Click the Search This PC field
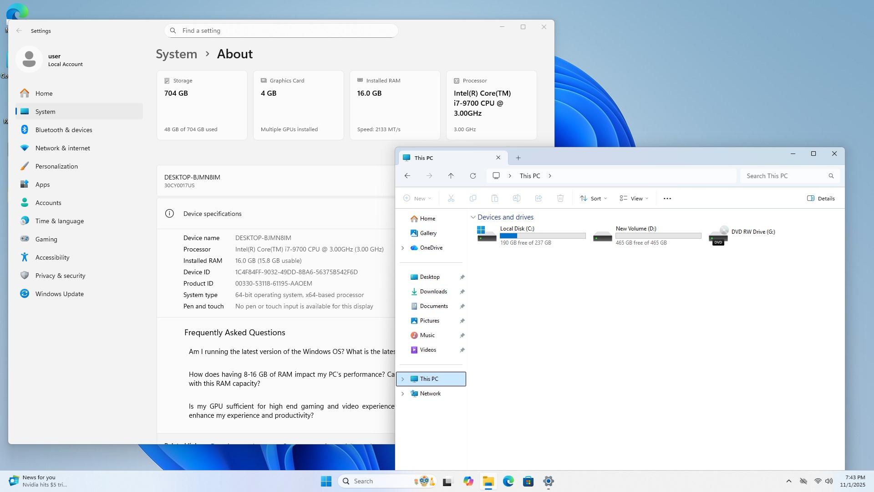Image resolution: width=874 pixels, height=492 pixels. click(x=790, y=176)
